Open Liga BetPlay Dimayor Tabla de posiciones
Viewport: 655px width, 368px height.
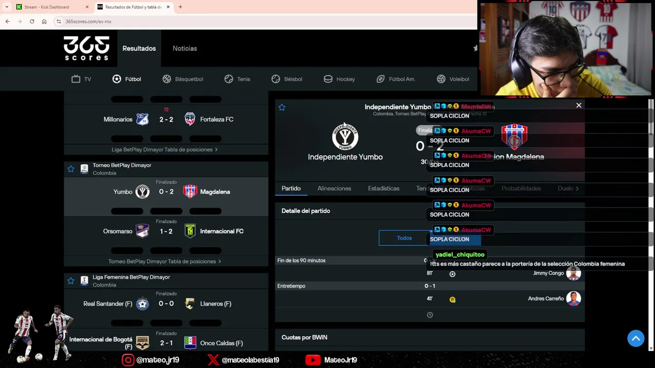click(165, 150)
